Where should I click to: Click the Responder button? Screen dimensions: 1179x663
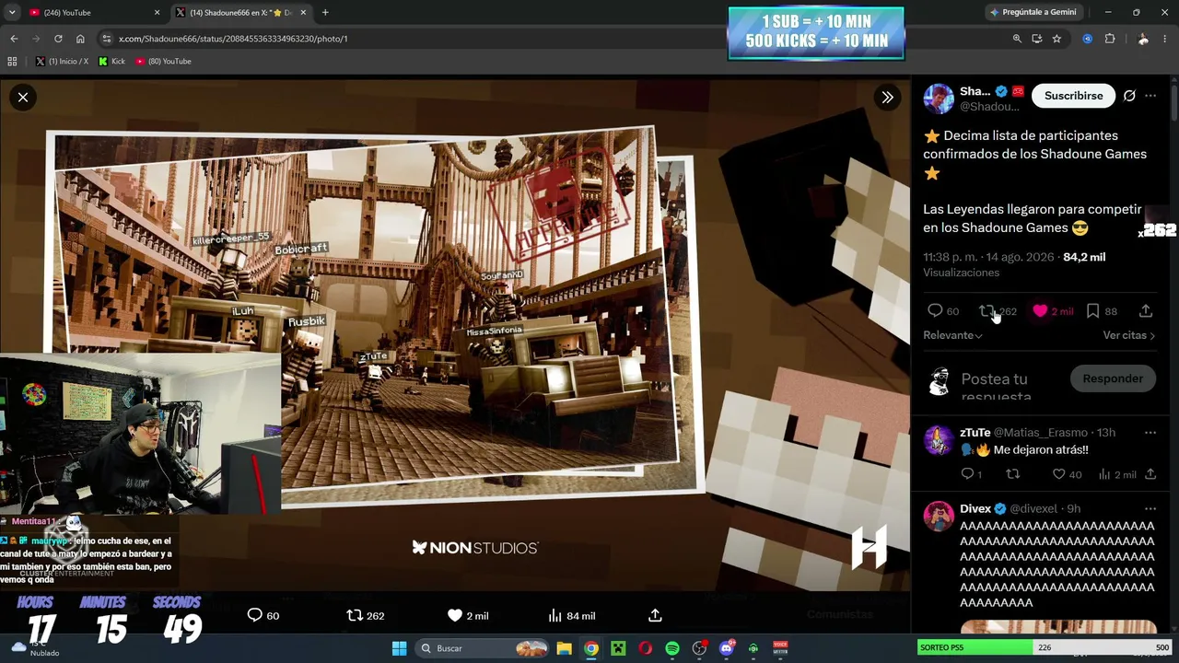pyautogui.click(x=1113, y=378)
